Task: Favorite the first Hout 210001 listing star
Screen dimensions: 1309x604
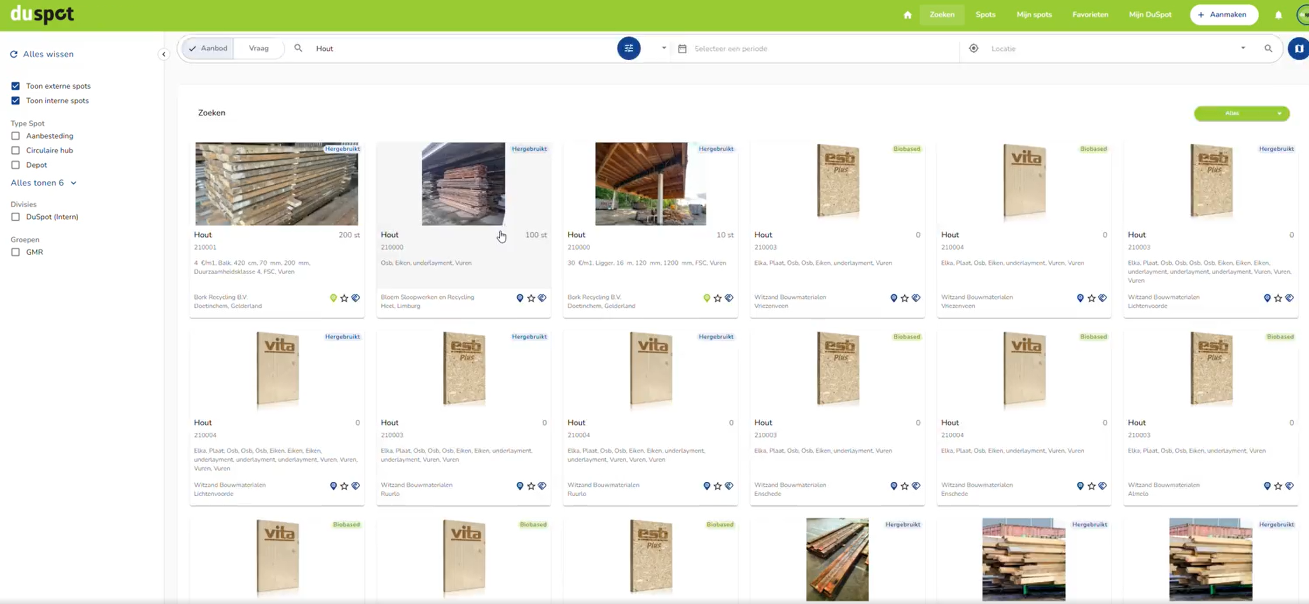Action: [x=345, y=298]
